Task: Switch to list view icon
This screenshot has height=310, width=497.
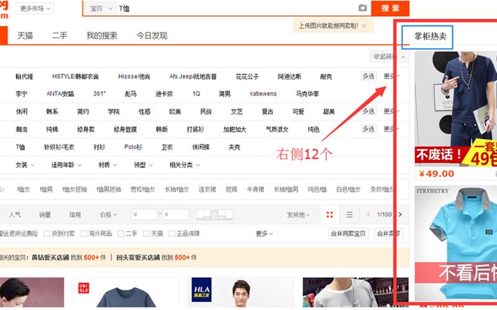Action: 349,215
